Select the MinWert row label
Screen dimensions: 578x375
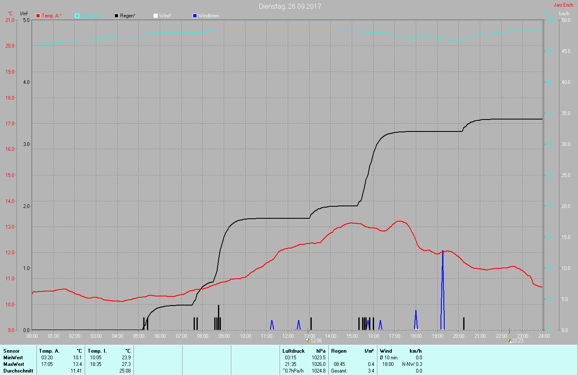[x=13, y=358]
